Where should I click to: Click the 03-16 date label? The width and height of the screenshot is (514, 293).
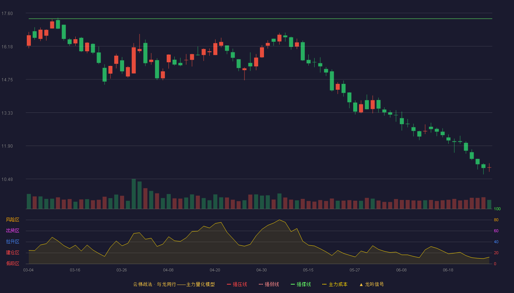tap(75, 270)
